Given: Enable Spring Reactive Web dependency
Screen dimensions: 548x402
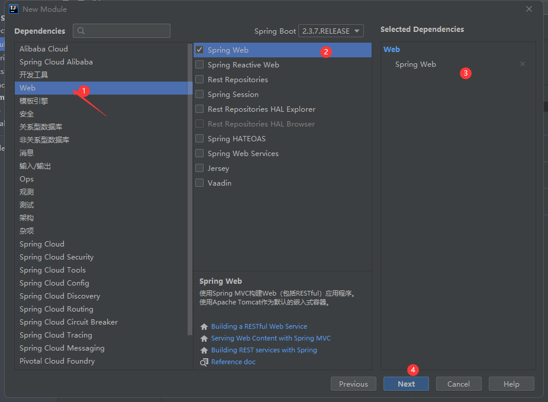Looking at the screenshot, I should coord(199,64).
